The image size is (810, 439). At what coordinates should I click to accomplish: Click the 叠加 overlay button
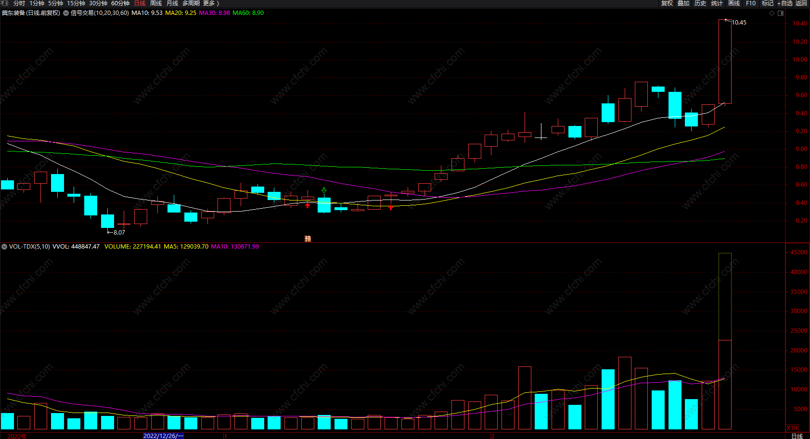[683, 3]
